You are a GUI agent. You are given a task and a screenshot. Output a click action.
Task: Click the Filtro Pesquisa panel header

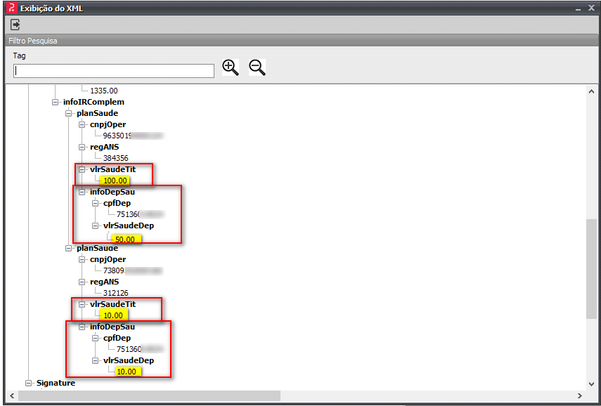pos(301,41)
